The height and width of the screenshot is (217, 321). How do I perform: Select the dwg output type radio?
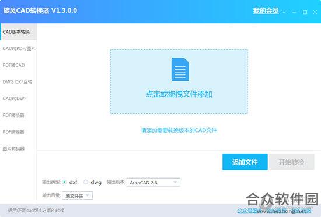pyautogui.click(x=86, y=182)
